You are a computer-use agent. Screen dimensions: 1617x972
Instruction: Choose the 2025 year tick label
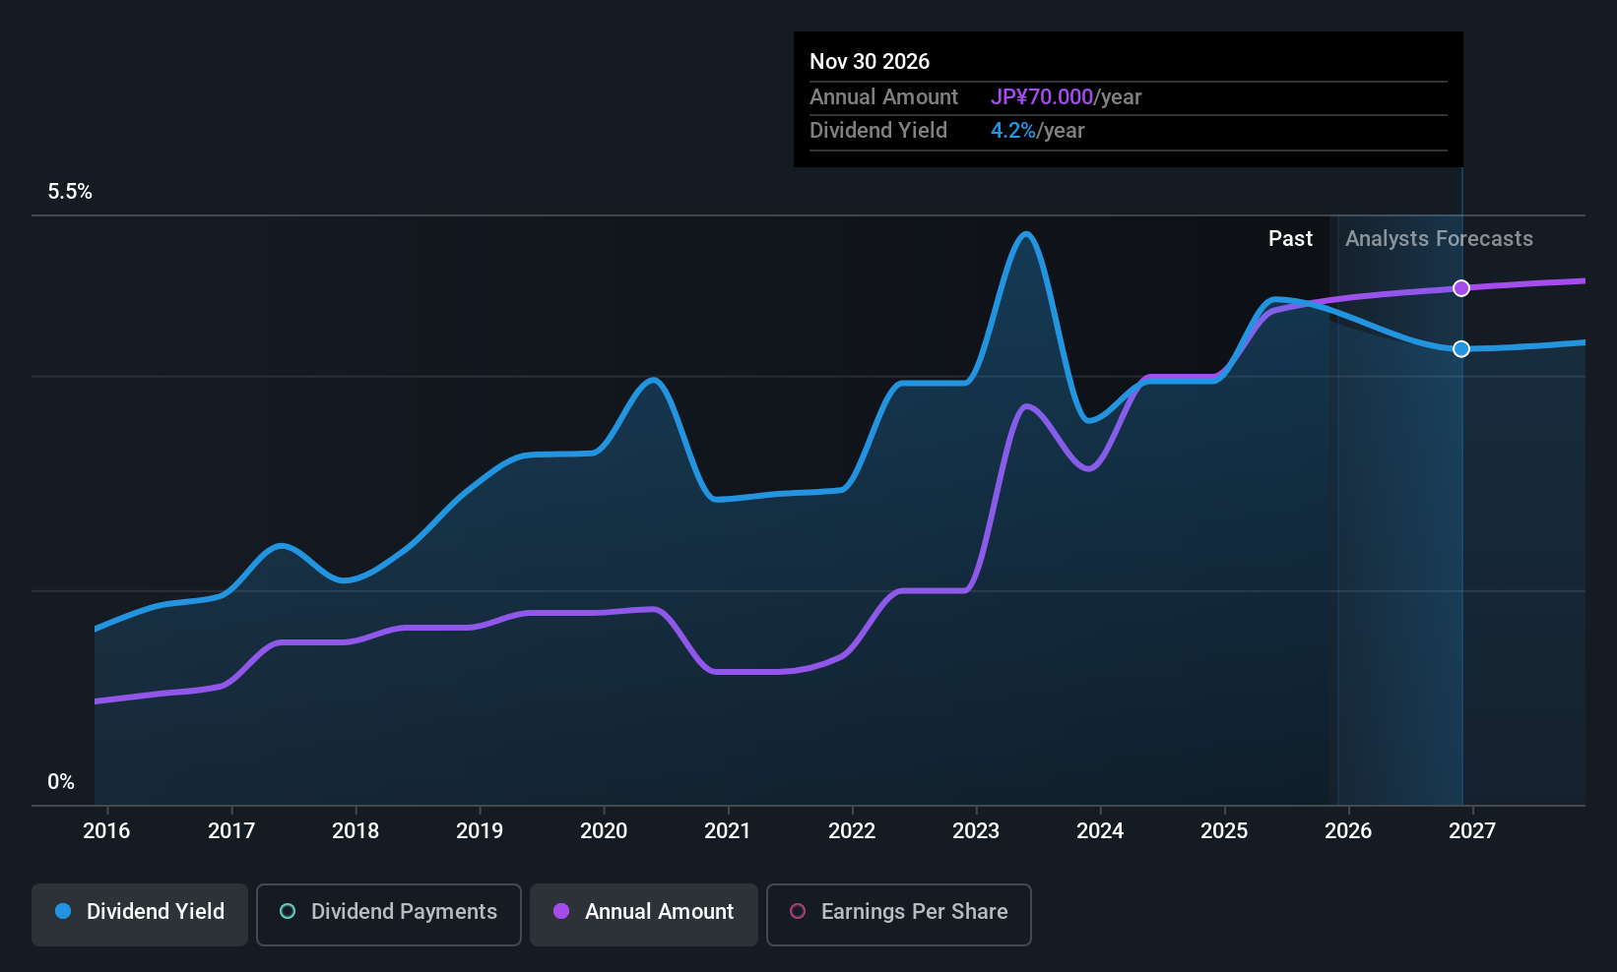coord(1224,831)
